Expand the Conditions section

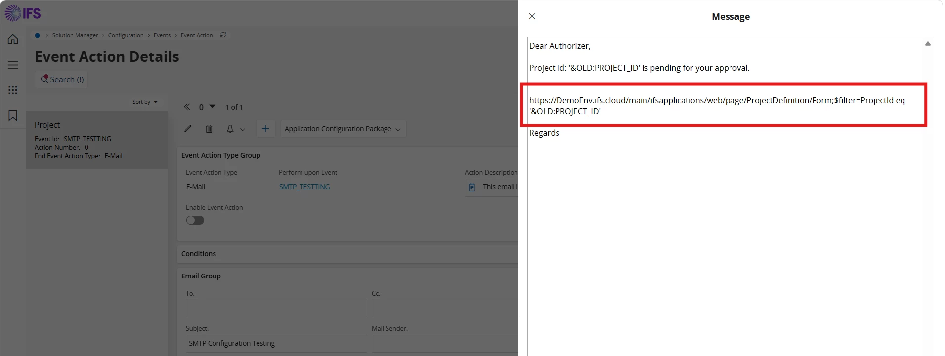click(347, 254)
